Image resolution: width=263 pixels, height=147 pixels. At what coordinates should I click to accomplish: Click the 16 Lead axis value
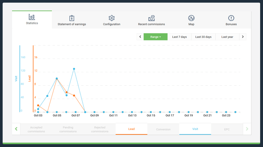pos(36,57)
